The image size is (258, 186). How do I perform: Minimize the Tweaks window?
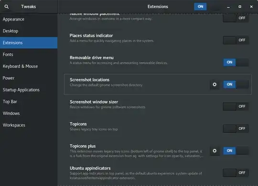coord(228,7)
